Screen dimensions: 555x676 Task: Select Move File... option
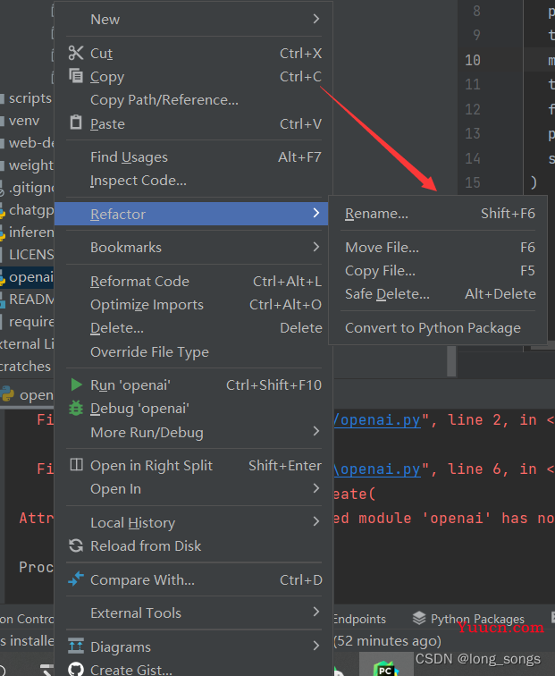click(x=439, y=248)
